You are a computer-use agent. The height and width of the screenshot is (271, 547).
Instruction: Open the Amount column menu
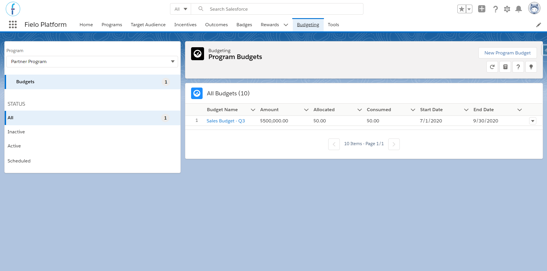306,110
